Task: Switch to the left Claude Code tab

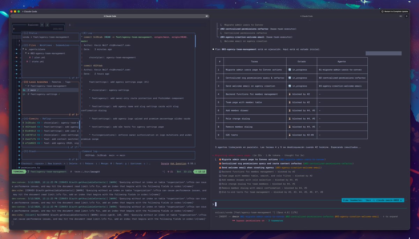Action: click(110, 16)
